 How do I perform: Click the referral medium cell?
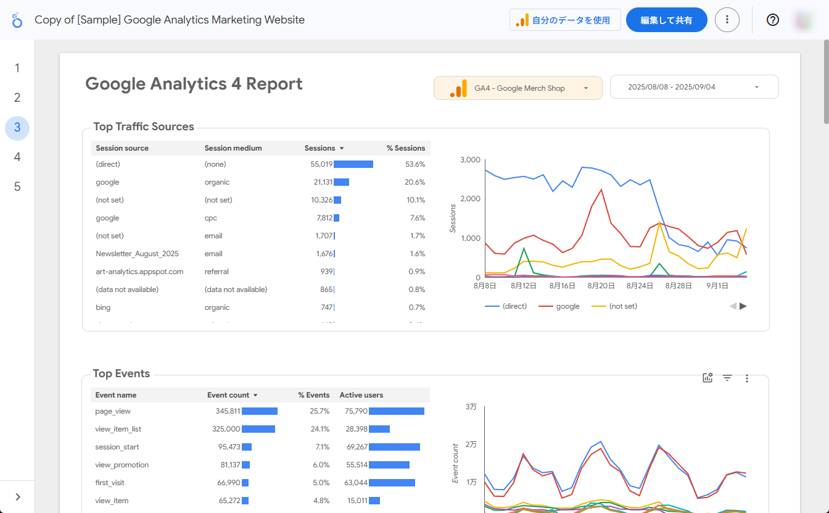[x=217, y=272]
